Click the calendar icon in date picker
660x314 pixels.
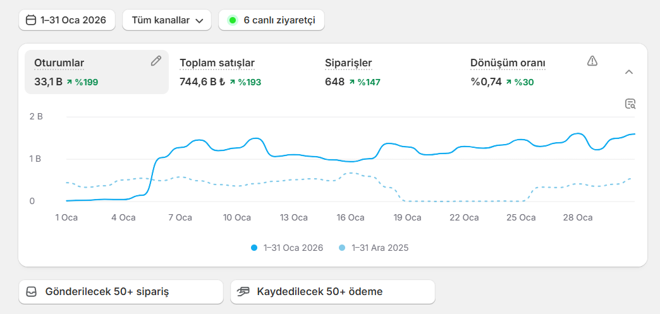tap(30, 20)
